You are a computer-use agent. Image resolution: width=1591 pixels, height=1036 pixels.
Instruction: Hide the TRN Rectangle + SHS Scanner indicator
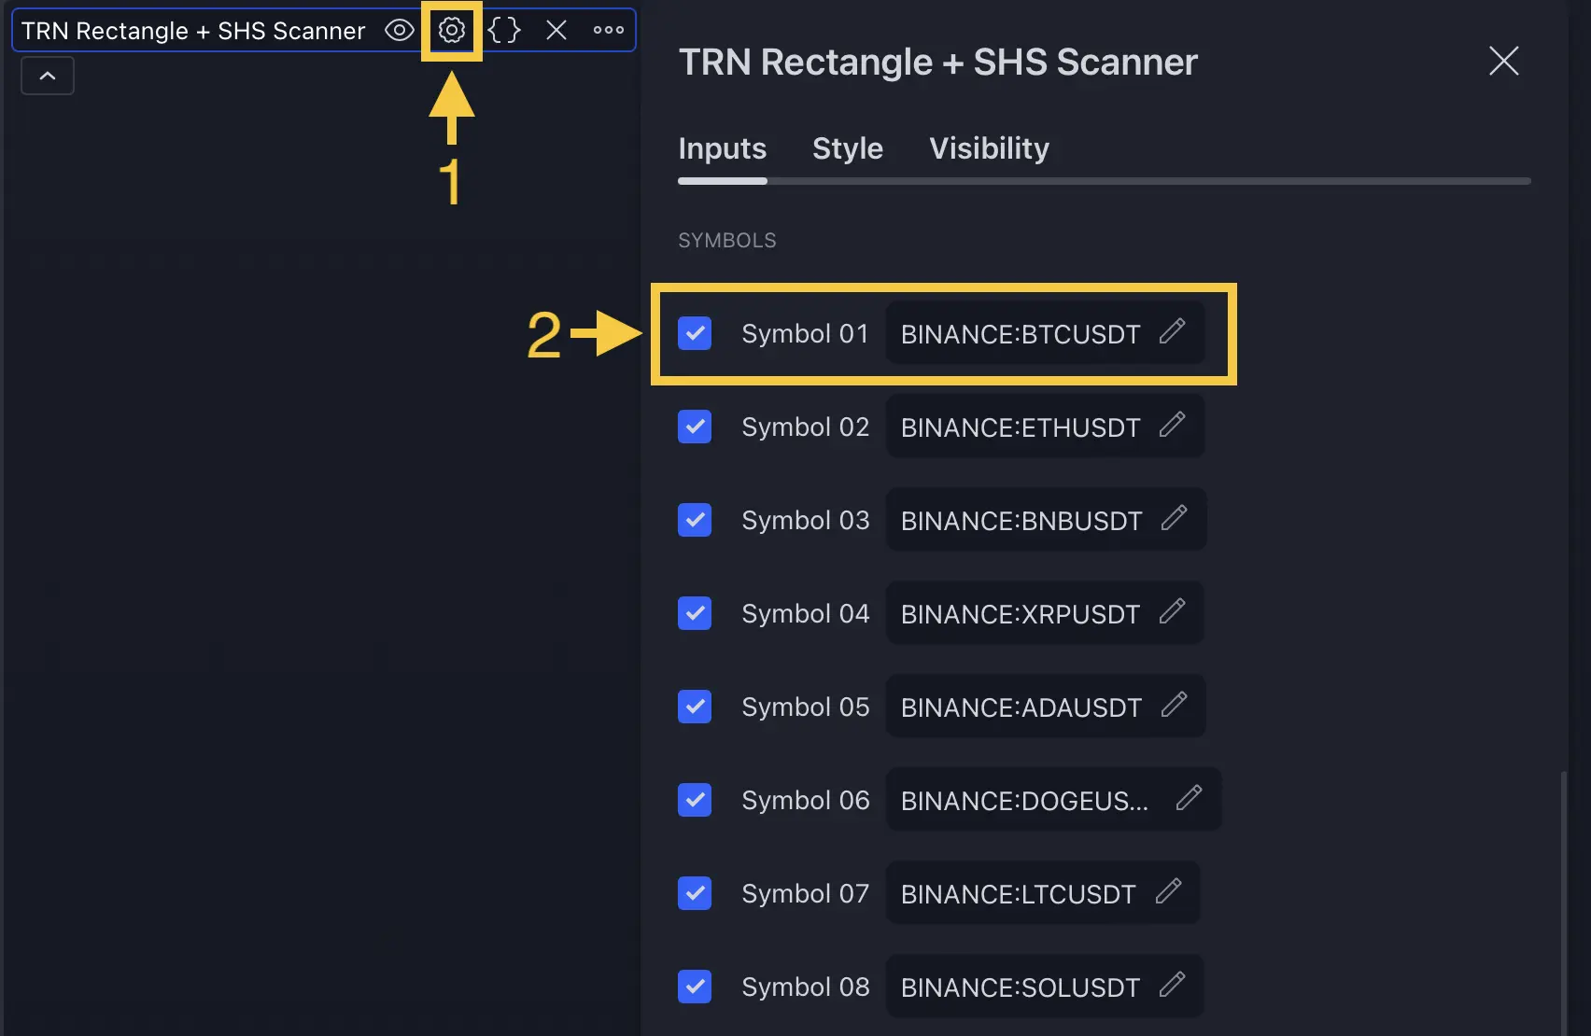tap(399, 30)
